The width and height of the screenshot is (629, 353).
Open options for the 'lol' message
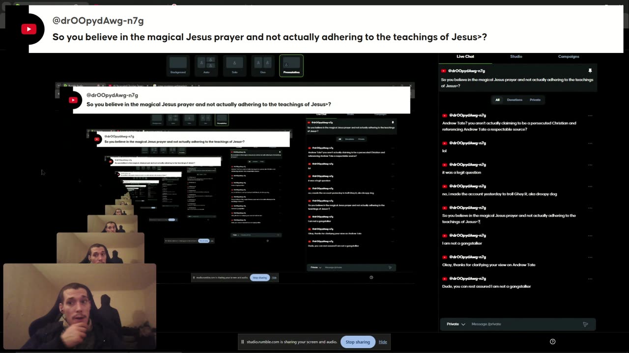[x=590, y=143]
